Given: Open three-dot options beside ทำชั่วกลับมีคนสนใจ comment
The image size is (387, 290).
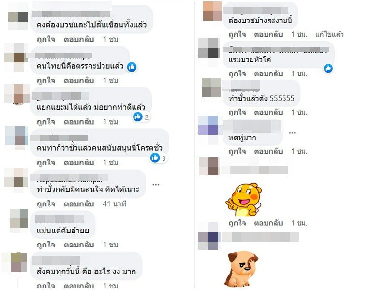Looking at the screenshot, I should pyautogui.click(x=156, y=185).
